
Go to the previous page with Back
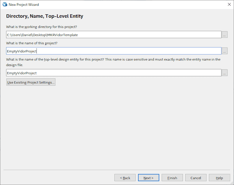pyautogui.click(x=125, y=178)
